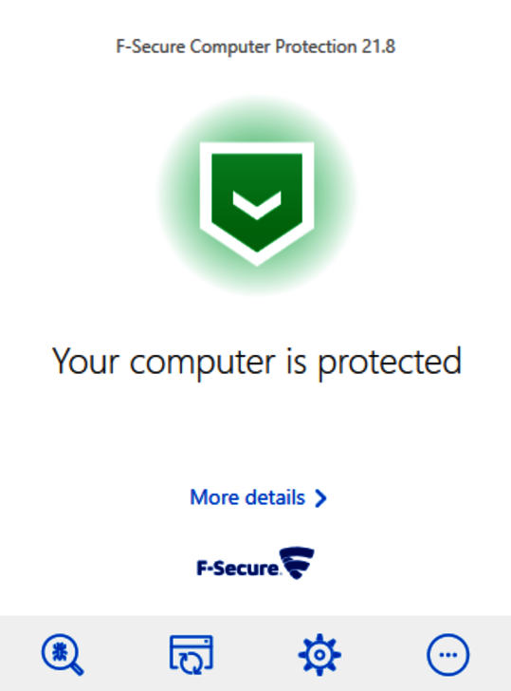Open the More details link
This screenshot has height=691, width=511.
[259, 498]
